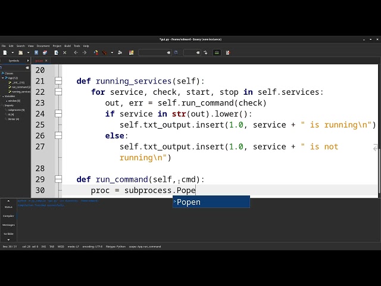
Task: Fold the if block at line 24
Action: pyautogui.click(x=58, y=114)
